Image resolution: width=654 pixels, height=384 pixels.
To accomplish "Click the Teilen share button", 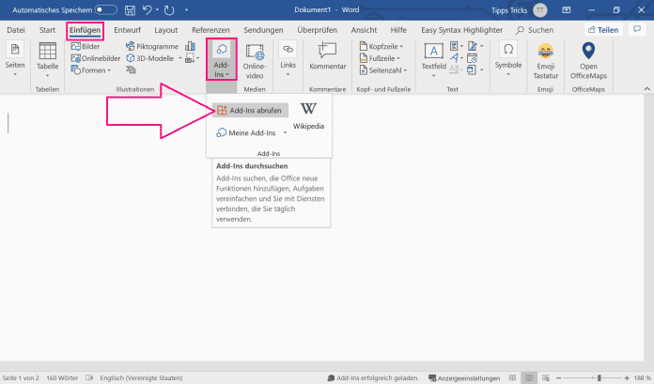I will [603, 30].
